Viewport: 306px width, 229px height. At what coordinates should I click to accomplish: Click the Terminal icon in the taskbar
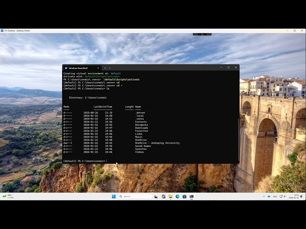click(191, 197)
